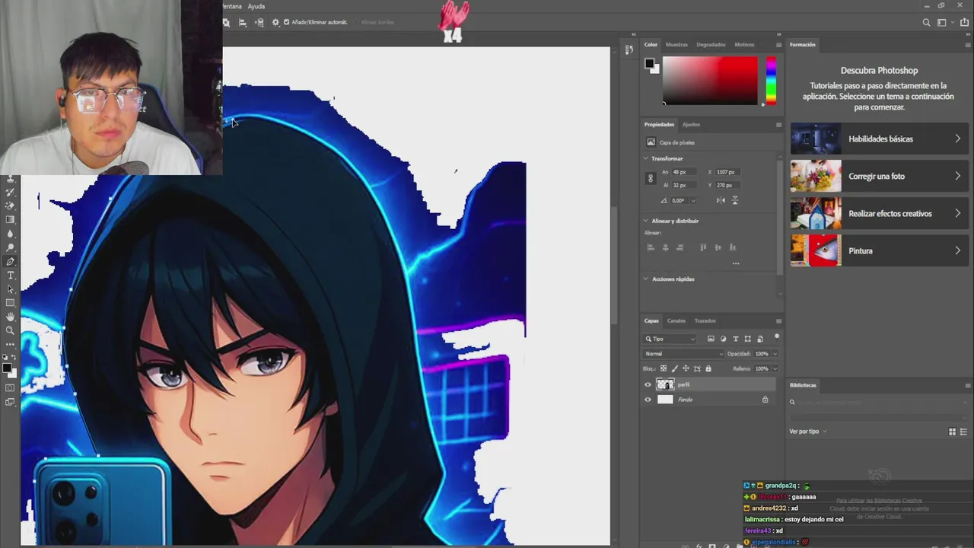The height and width of the screenshot is (548, 974).
Task: Click the Flip vertical icon in Transformar
Action: click(x=735, y=200)
